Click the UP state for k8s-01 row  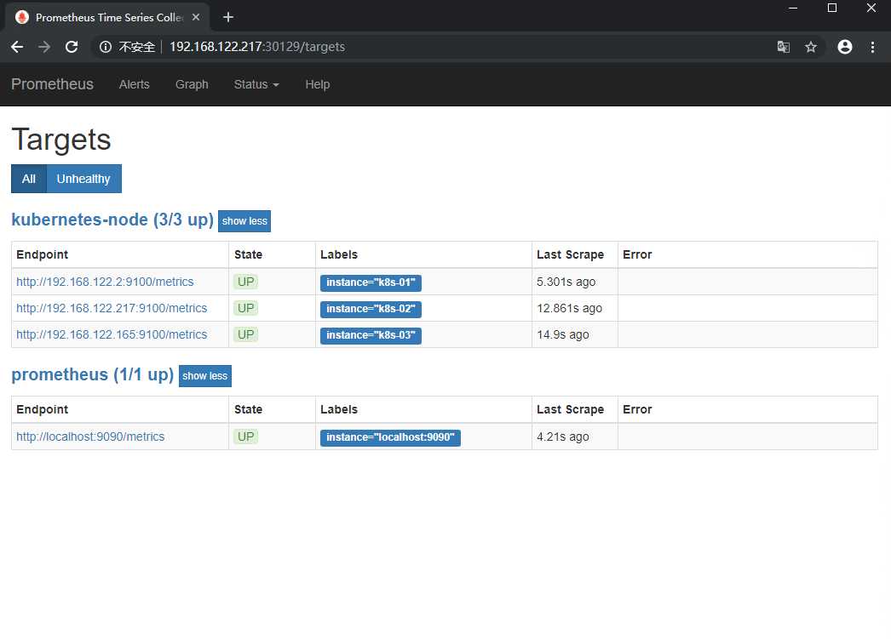click(246, 282)
